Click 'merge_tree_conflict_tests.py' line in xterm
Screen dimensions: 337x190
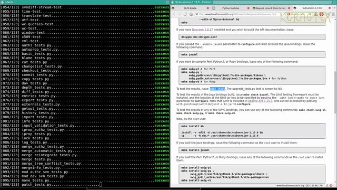click(85, 164)
